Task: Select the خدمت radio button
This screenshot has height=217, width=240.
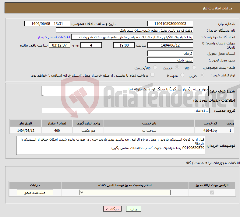Action: click(177, 68)
